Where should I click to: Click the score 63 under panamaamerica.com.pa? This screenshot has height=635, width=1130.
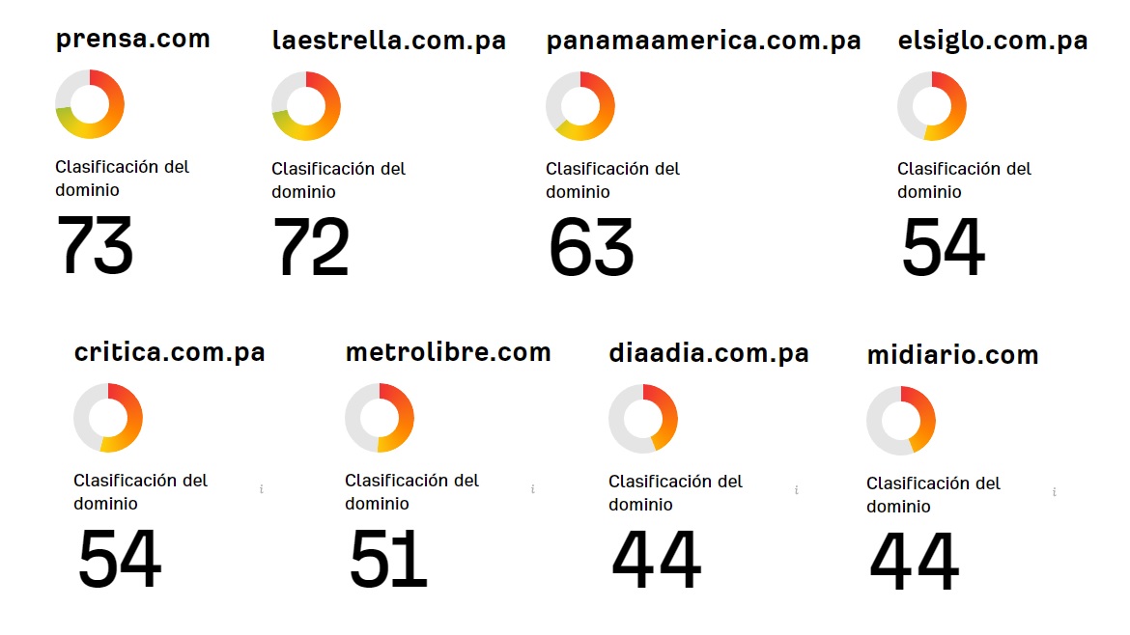coord(591,247)
